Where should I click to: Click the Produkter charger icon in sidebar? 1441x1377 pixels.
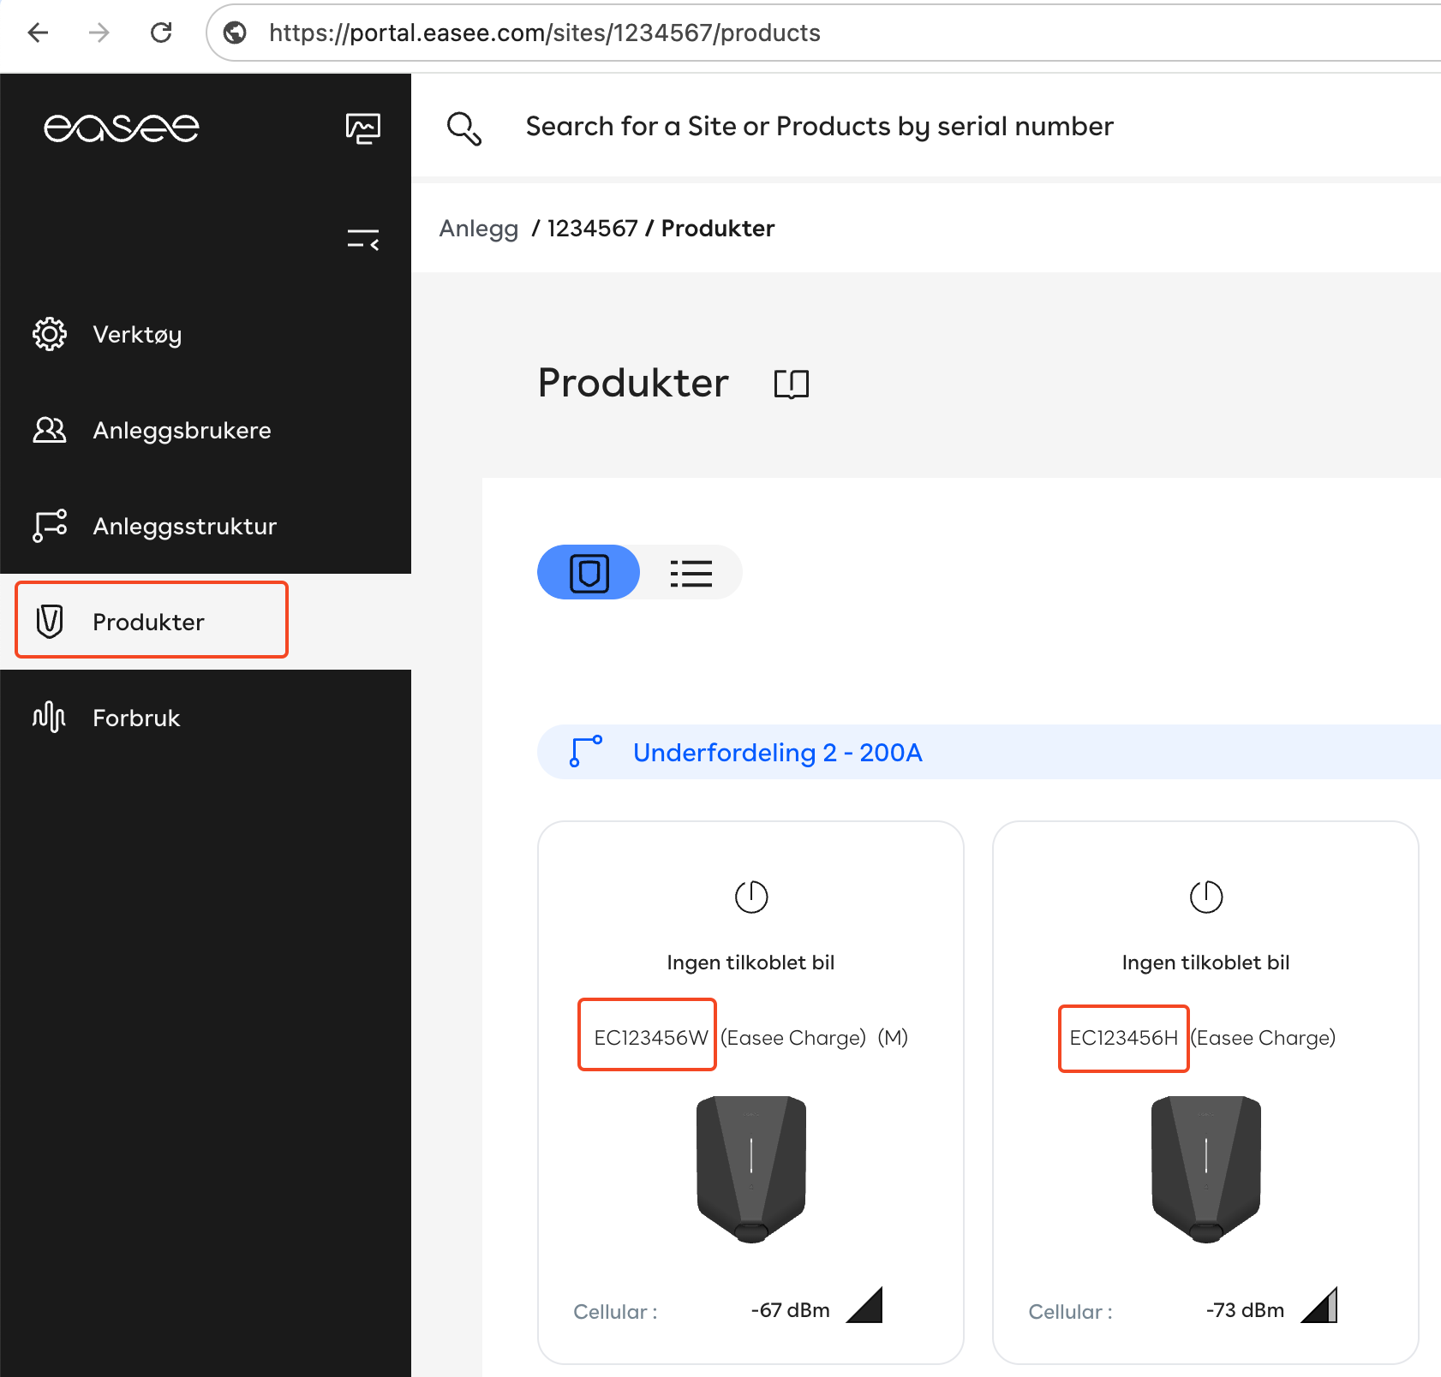tap(50, 622)
